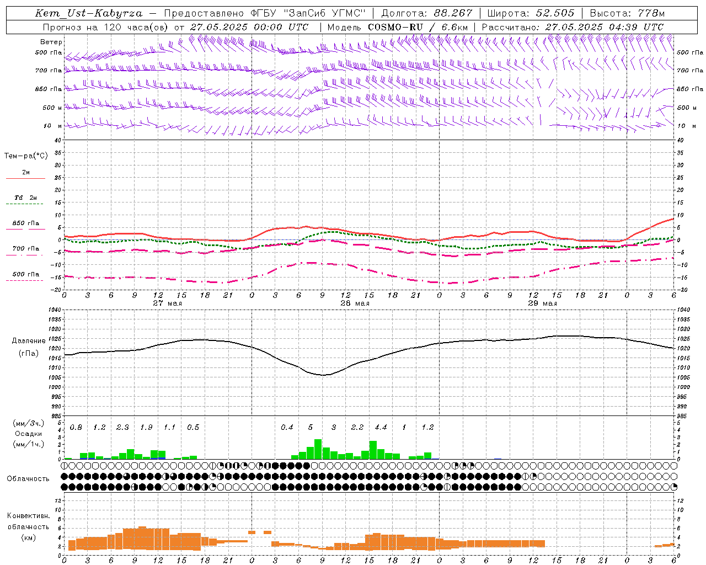Select the longitude text 'Долгота: 88.267'

(x=427, y=13)
